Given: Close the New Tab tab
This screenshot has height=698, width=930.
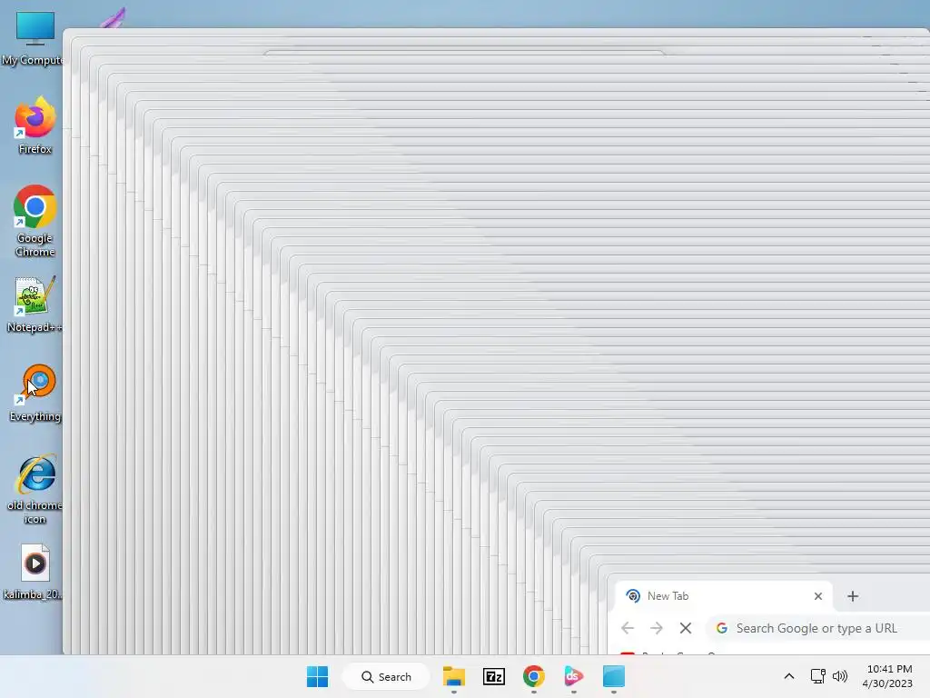Looking at the screenshot, I should [x=818, y=596].
